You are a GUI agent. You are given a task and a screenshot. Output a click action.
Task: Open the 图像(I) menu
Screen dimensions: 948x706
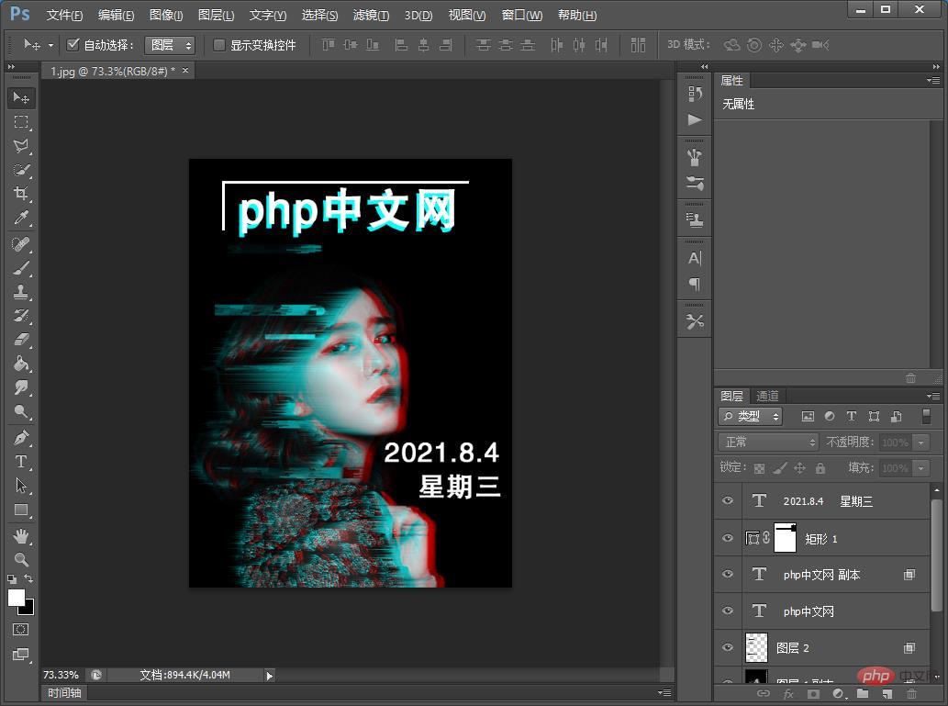click(x=166, y=15)
